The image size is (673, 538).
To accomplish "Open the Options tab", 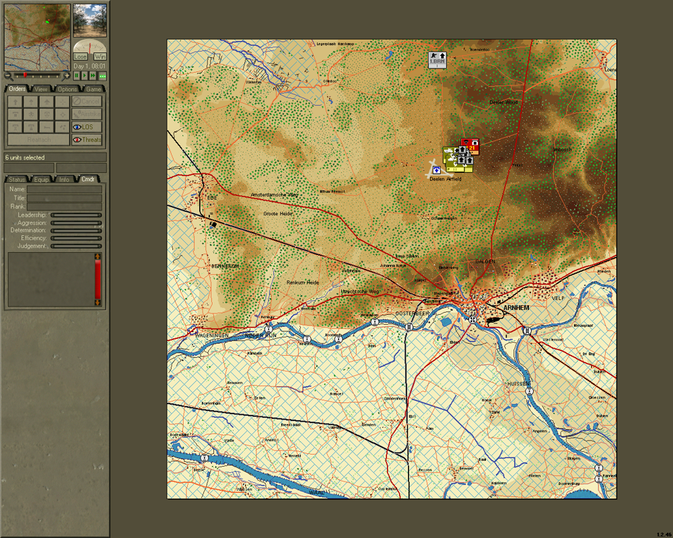I will (67, 89).
